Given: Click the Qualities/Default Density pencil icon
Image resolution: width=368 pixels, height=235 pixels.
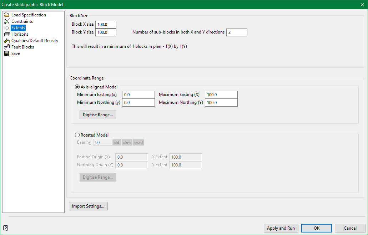Looking at the screenshot, I should [x=7, y=40].
